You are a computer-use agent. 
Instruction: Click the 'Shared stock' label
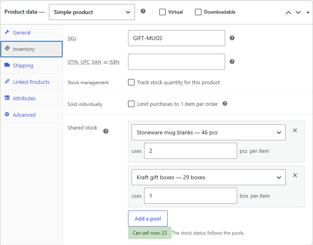click(82, 128)
